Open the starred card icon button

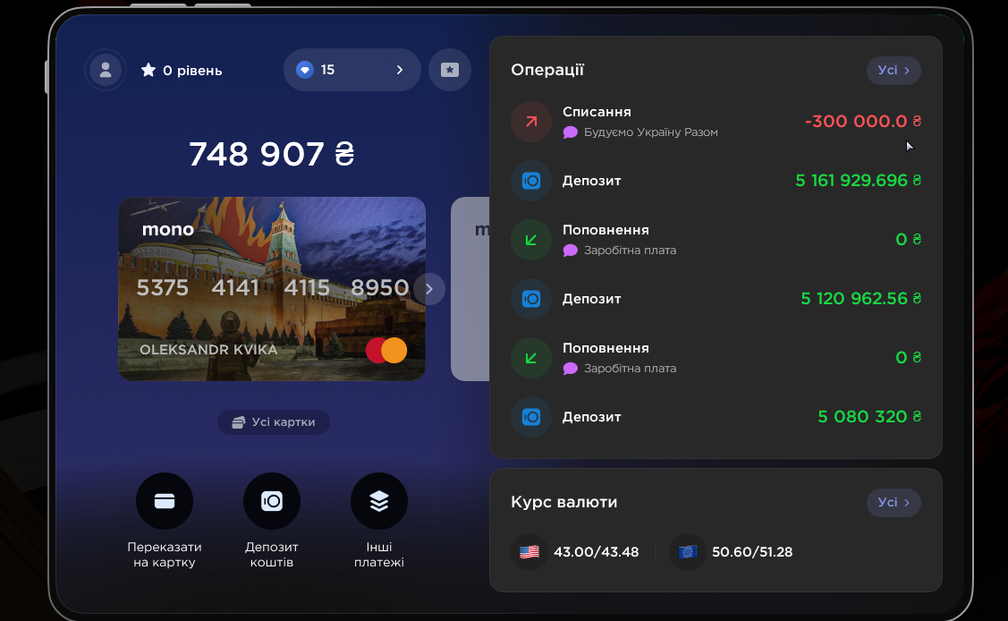pos(449,70)
